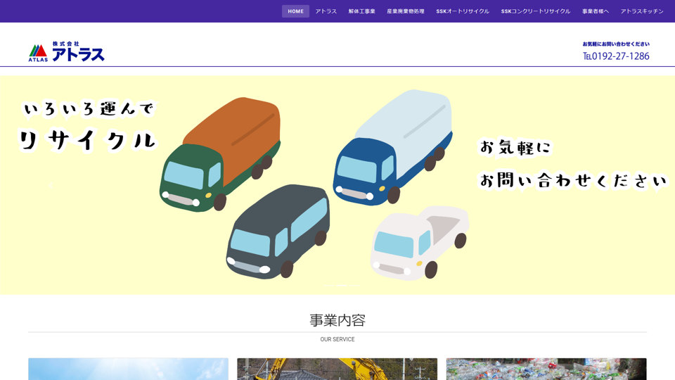Open the HOME menu item
675x380 pixels.
point(295,11)
